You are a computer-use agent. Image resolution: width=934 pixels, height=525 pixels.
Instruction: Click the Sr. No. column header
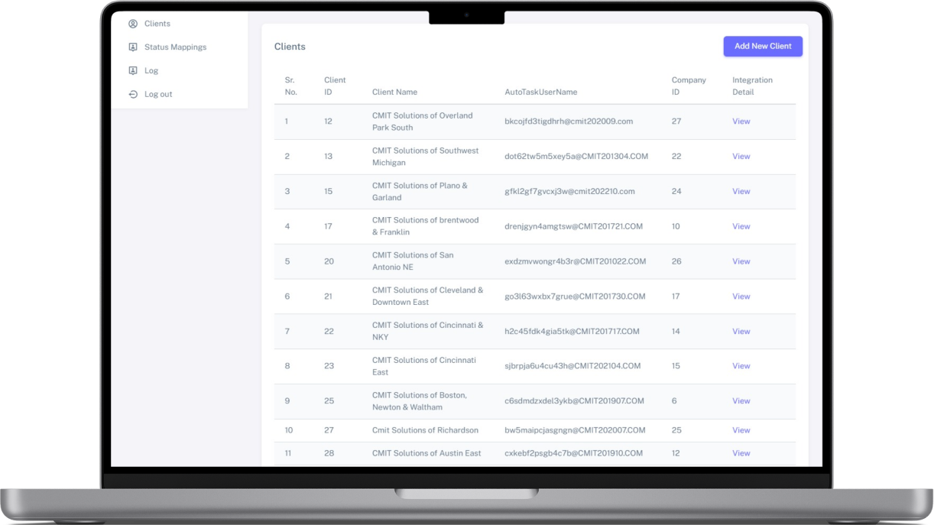[x=290, y=86]
